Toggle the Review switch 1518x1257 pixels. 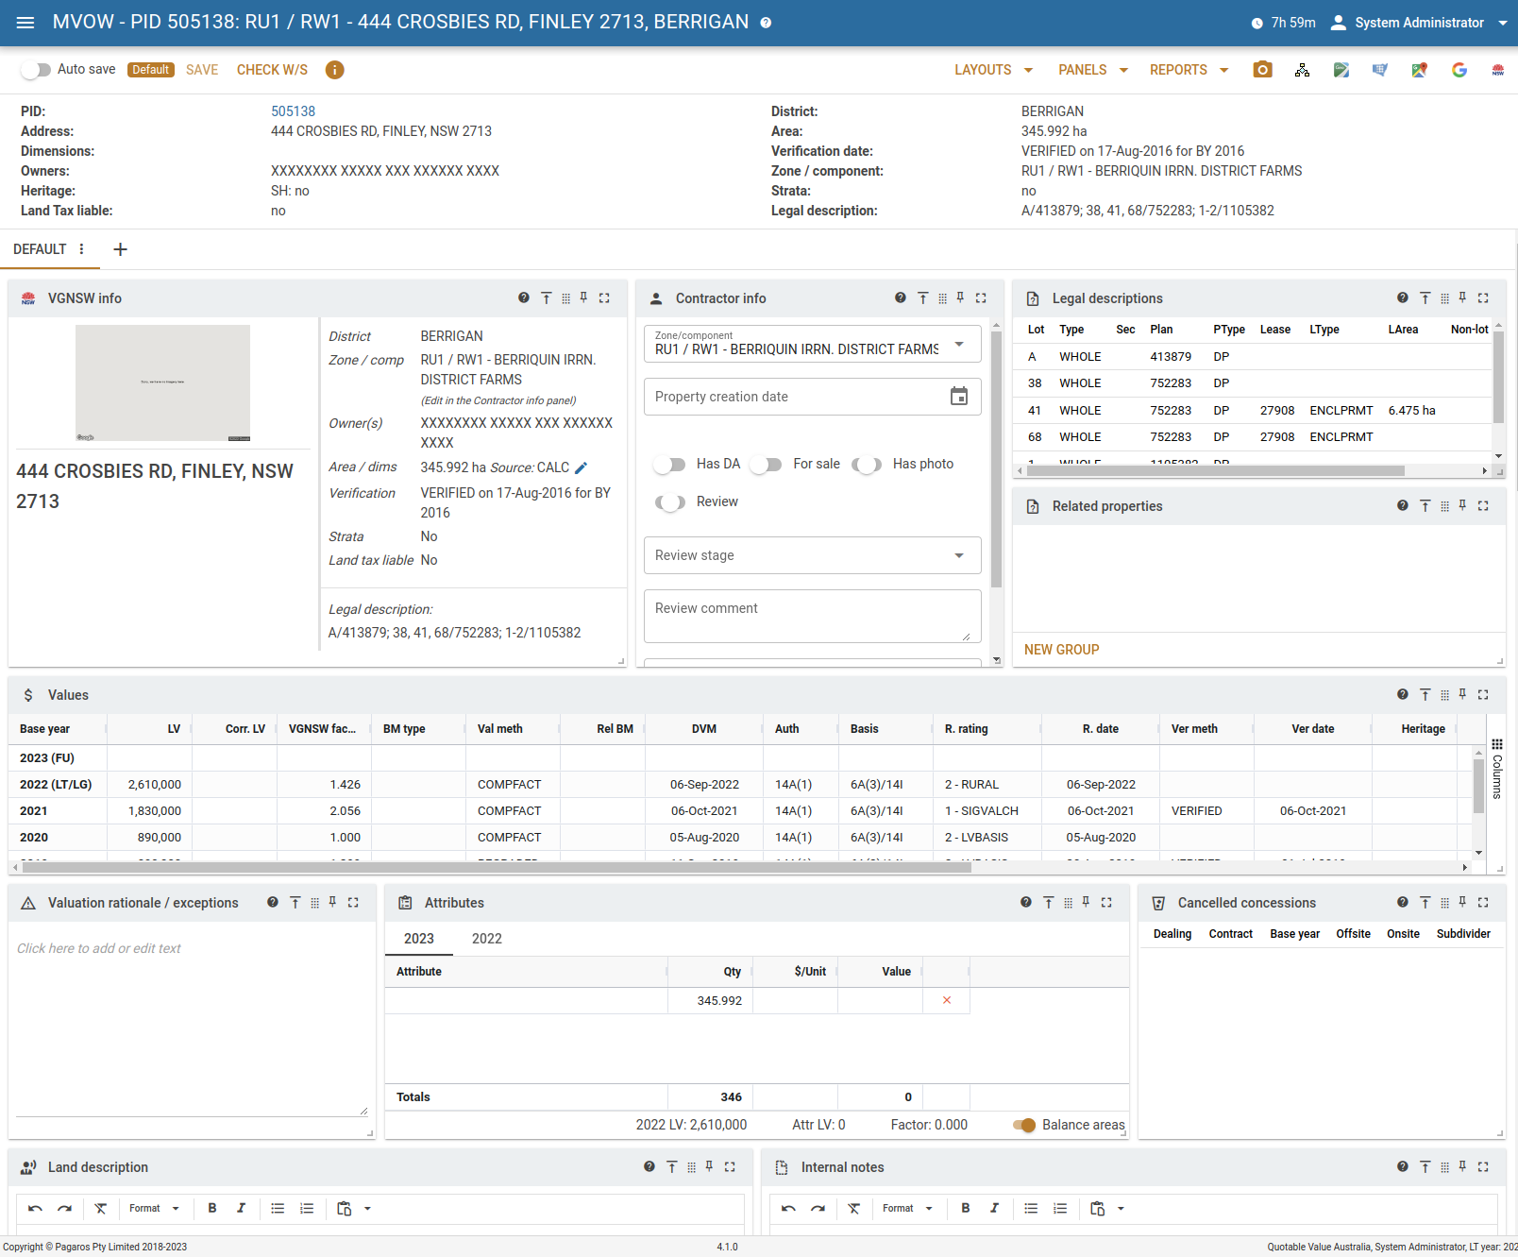pos(670,501)
